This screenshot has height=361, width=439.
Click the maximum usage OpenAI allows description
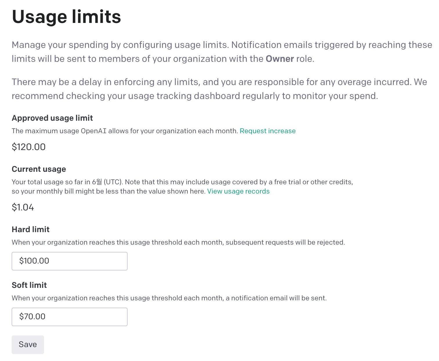click(x=125, y=131)
